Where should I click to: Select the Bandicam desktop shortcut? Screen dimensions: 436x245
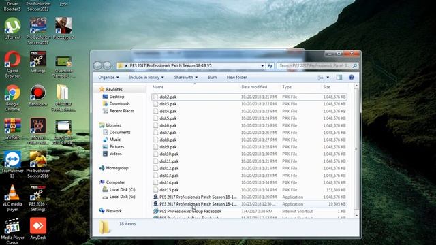tap(38, 95)
